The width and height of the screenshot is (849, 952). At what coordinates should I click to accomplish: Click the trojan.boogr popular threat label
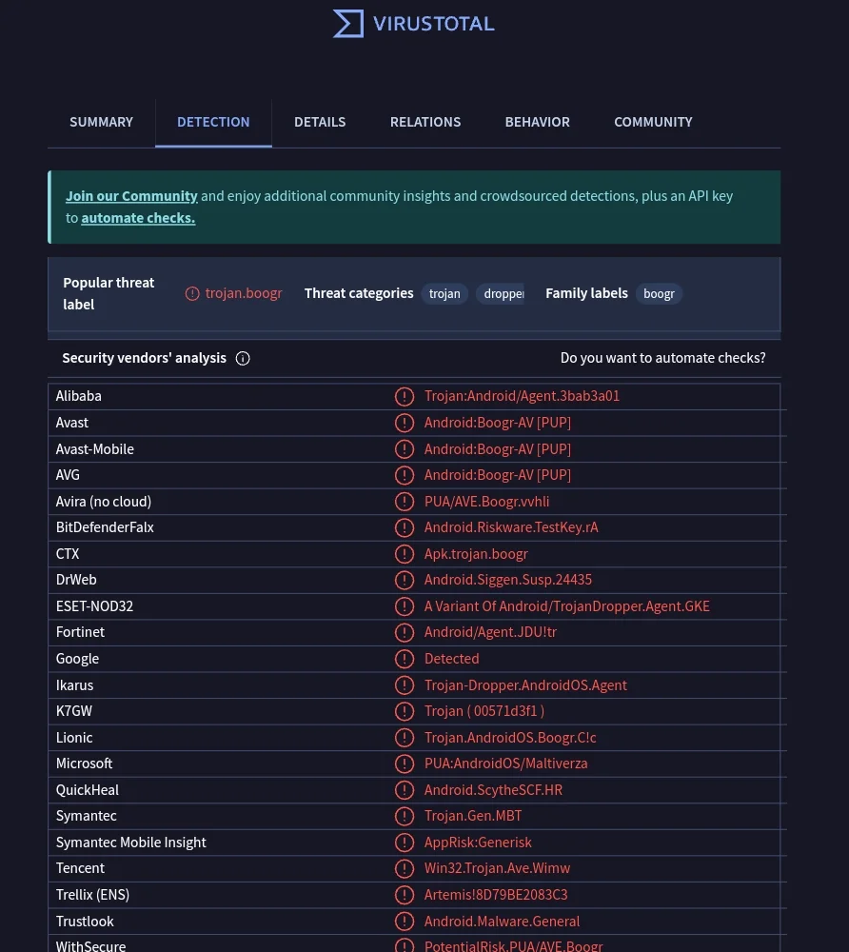pyautogui.click(x=244, y=293)
